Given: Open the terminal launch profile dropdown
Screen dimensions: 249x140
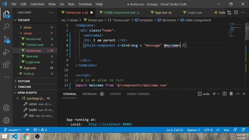Looking at the screenshot, I should tap(219, 94).
